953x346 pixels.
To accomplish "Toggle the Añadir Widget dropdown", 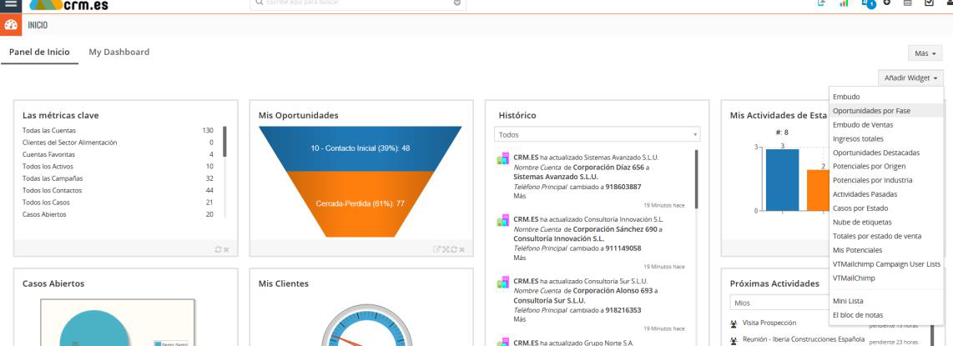I will tap(910, 78).
